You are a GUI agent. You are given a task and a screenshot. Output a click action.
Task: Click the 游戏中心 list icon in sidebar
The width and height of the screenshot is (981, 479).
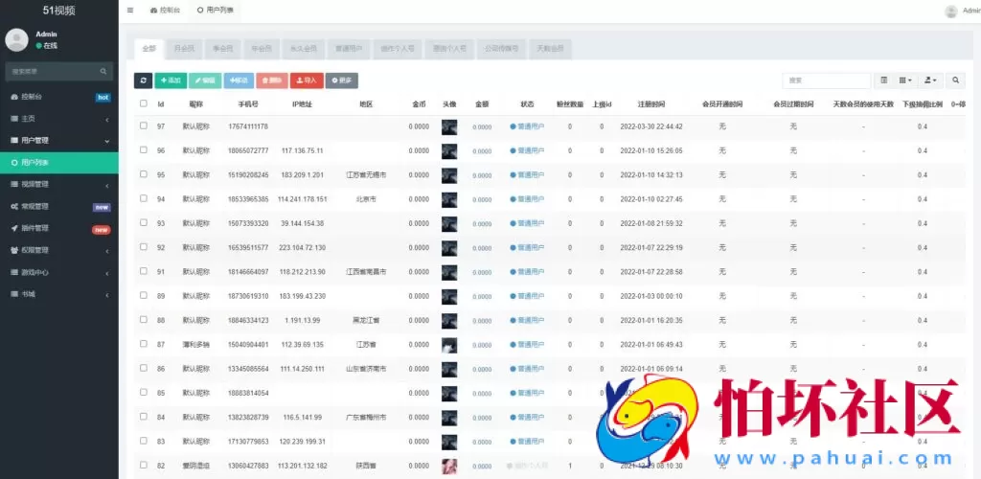(14, 273)
